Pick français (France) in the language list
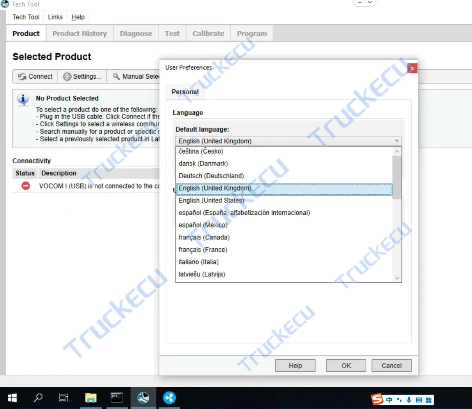Screen dimensions: 472x409 (203, 250)
